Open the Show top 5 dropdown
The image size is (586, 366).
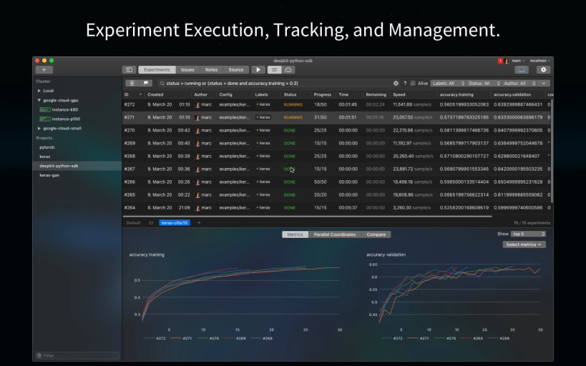click(x=528, y=234)
